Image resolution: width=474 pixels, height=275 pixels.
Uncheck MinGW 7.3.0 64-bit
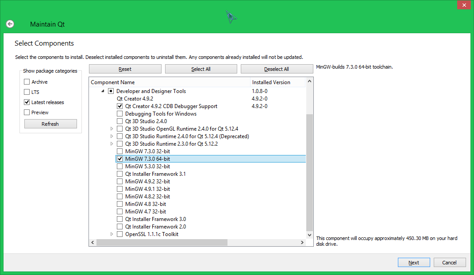(x=119, y=159)
